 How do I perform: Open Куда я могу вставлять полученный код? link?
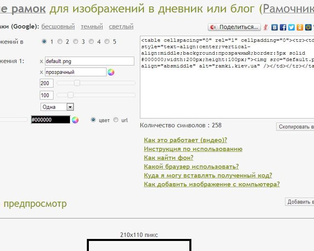tap(208, 175)
